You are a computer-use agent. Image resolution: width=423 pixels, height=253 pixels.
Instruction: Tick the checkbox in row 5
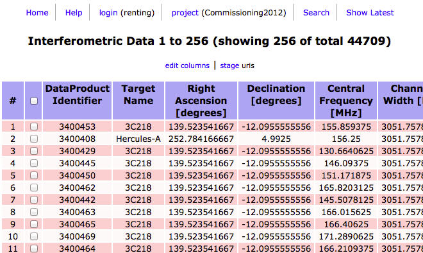click(x=34, y=175)
